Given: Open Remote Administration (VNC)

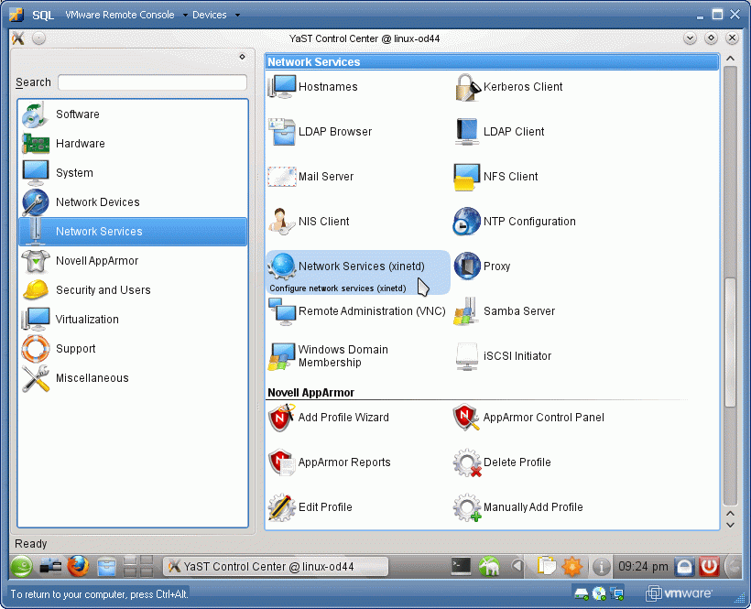Looking at the screenshot, I should [x=357, y=311].
